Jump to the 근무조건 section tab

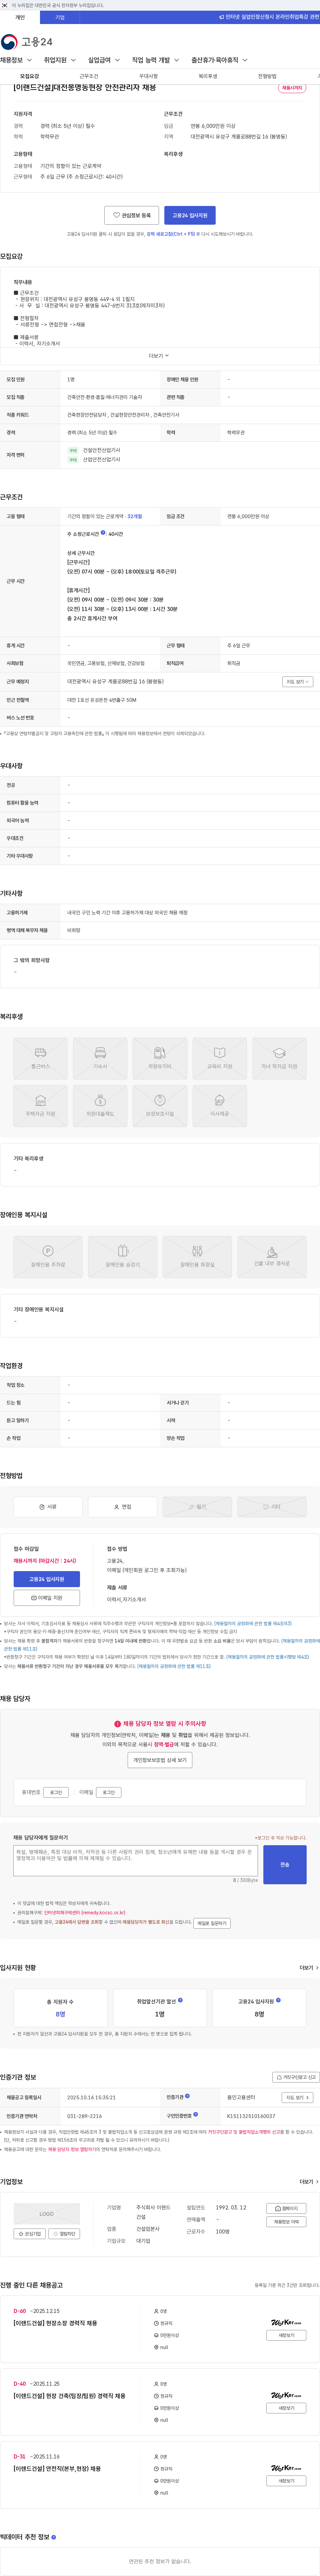pos(89,76)
